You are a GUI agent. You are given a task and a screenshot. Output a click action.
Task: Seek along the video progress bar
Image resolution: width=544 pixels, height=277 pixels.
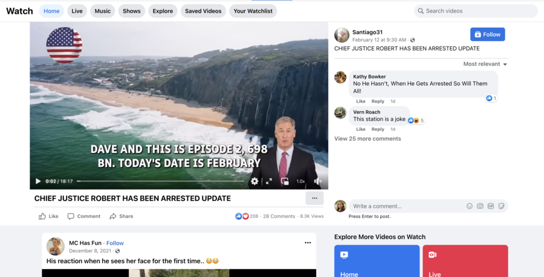pyautogui.click(x=160, y=181)
